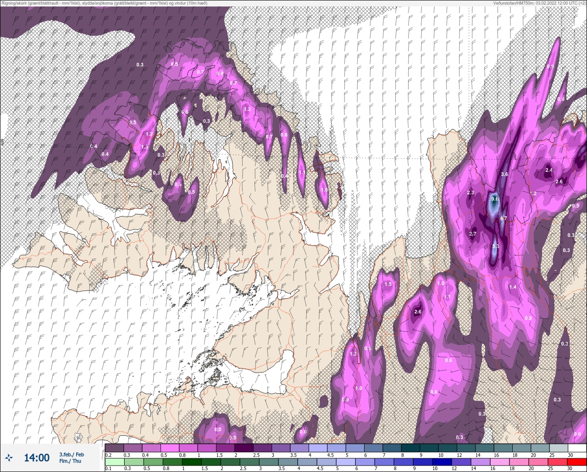
Task: Select the 3.6 precipitation value label
Action: (504, 174)
